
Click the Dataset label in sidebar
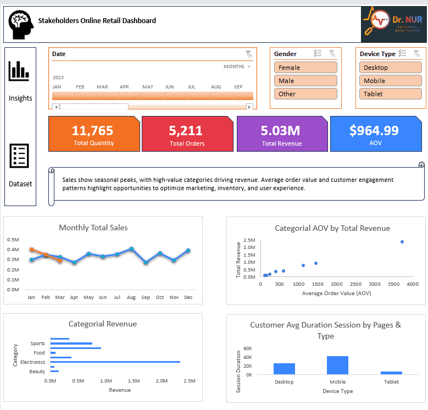20,184
